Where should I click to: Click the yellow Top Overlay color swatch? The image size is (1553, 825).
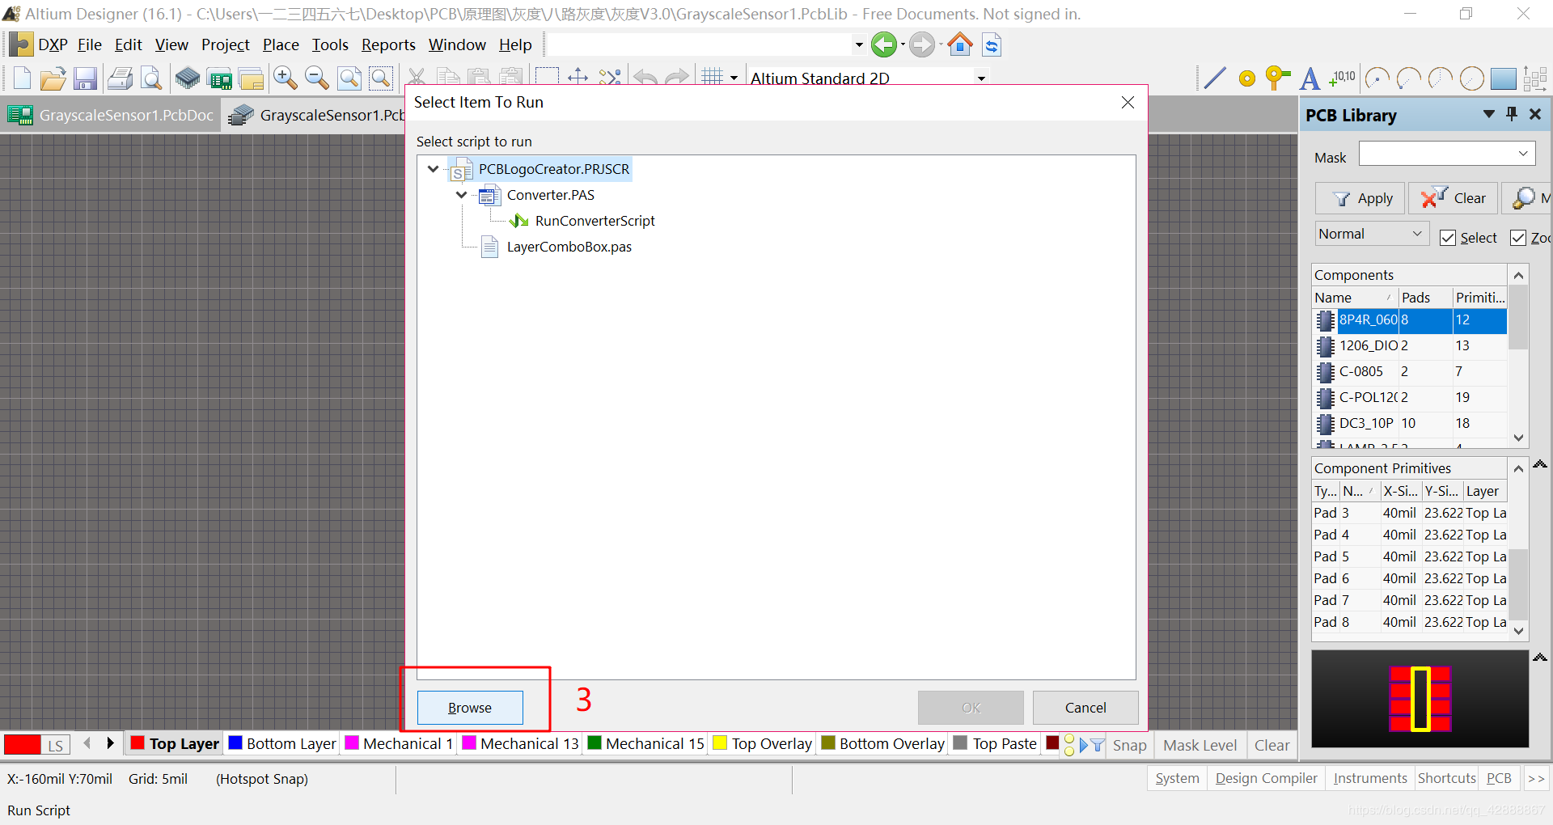[720, 742]
